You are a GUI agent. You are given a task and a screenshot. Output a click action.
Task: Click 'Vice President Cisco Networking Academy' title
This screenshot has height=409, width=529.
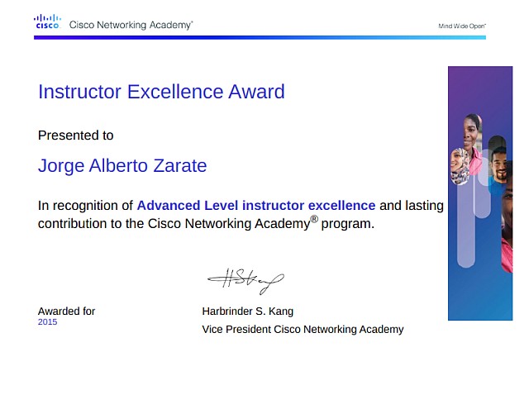303,329
